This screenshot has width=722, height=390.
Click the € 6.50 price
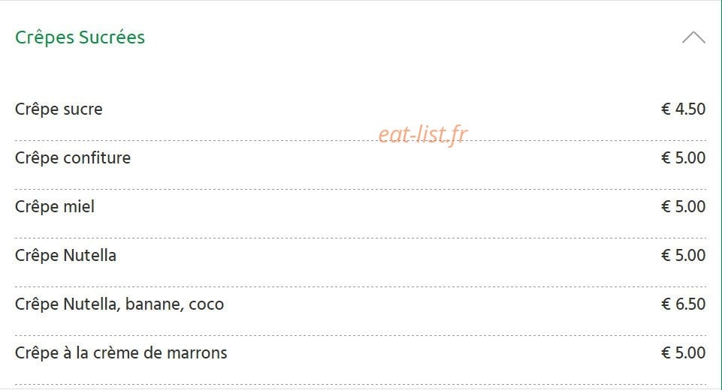click(684, 304)
